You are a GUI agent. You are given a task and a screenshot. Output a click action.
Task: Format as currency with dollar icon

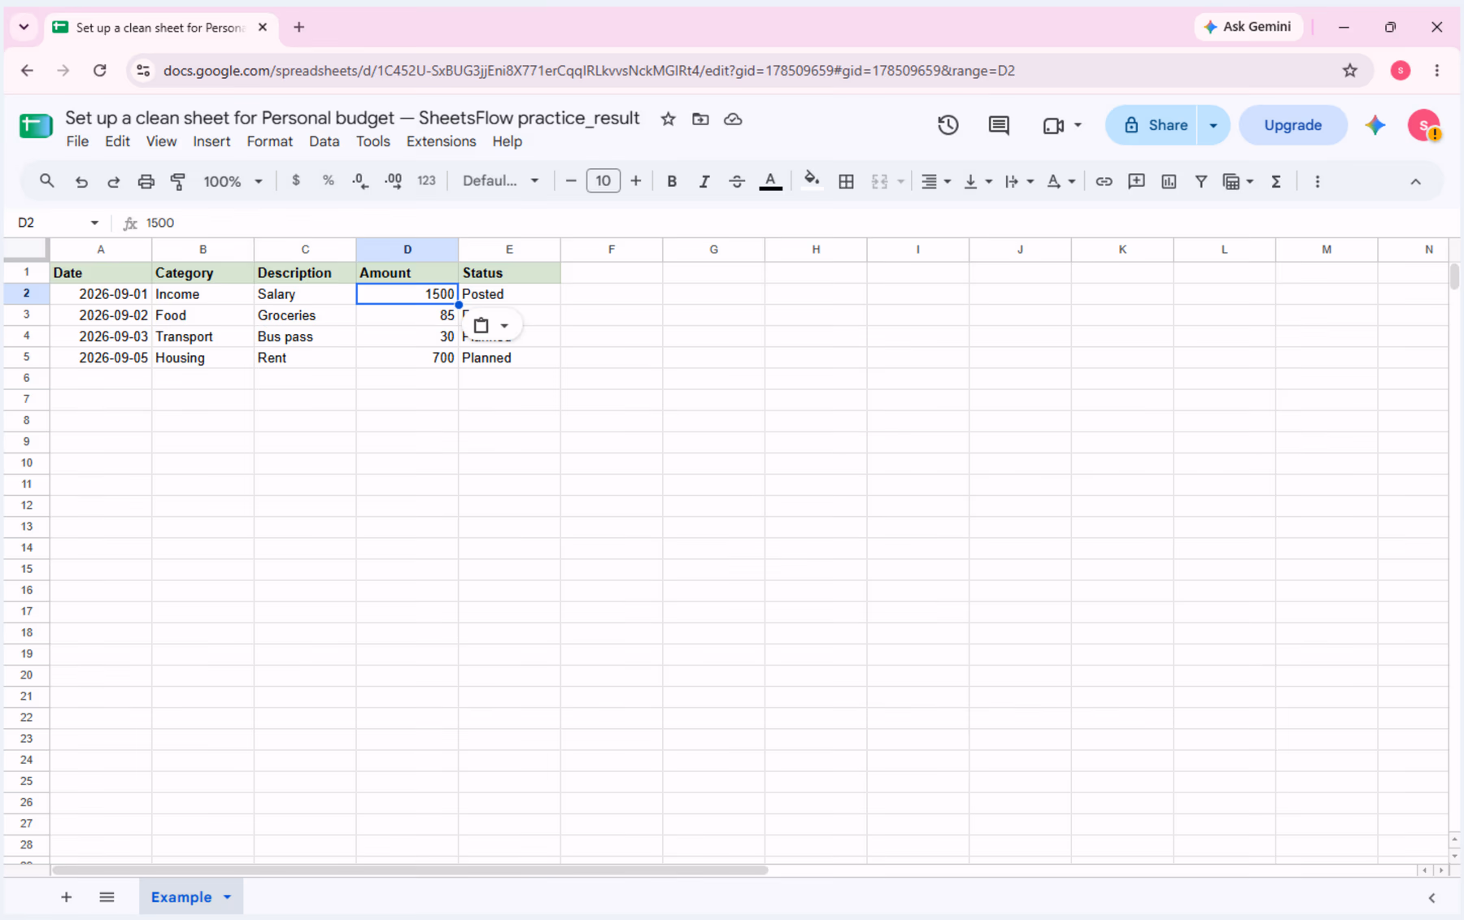pos(296,181)
